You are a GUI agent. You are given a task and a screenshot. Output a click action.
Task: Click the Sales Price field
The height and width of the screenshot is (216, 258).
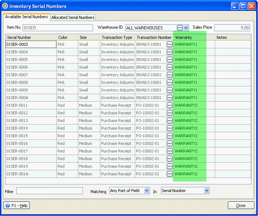[232, 28]
